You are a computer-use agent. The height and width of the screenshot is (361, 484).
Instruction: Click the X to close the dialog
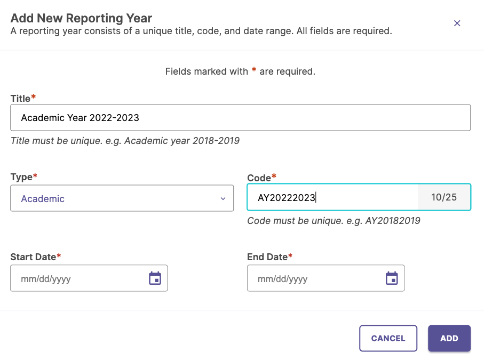tap(457, 23)
